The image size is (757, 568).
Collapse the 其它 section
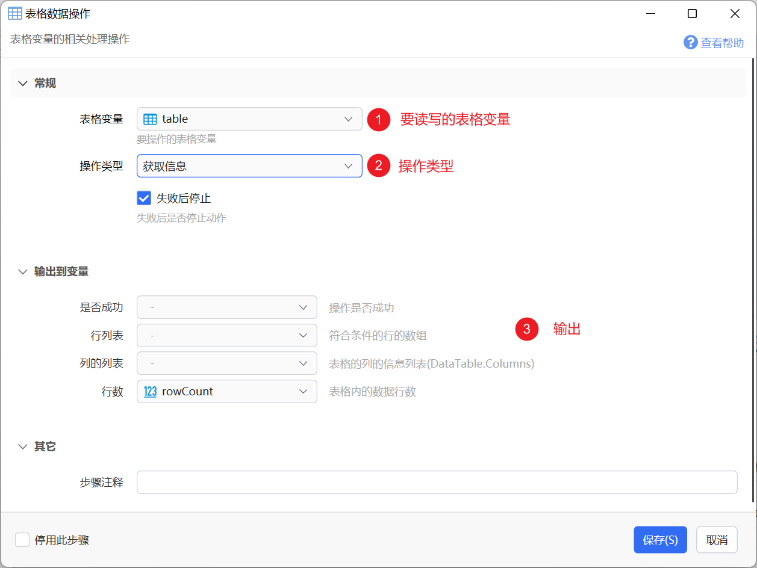[23, 447]
